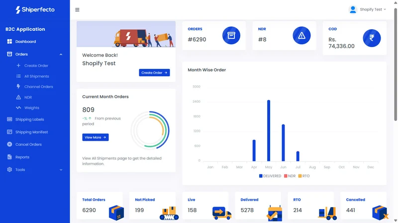The width and height of the screenshot is (398, 223).
Task: Open Channel Orders in sidebar
Action: point(39,86)
